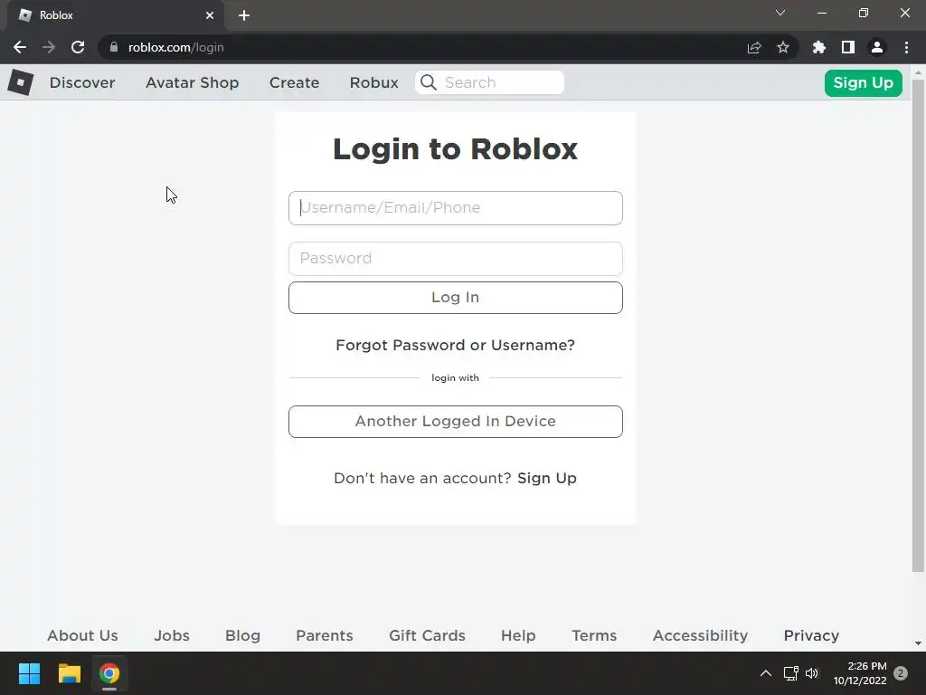Click the browser forward arrow
Viewport: 926px width, 695px height.
49,47
